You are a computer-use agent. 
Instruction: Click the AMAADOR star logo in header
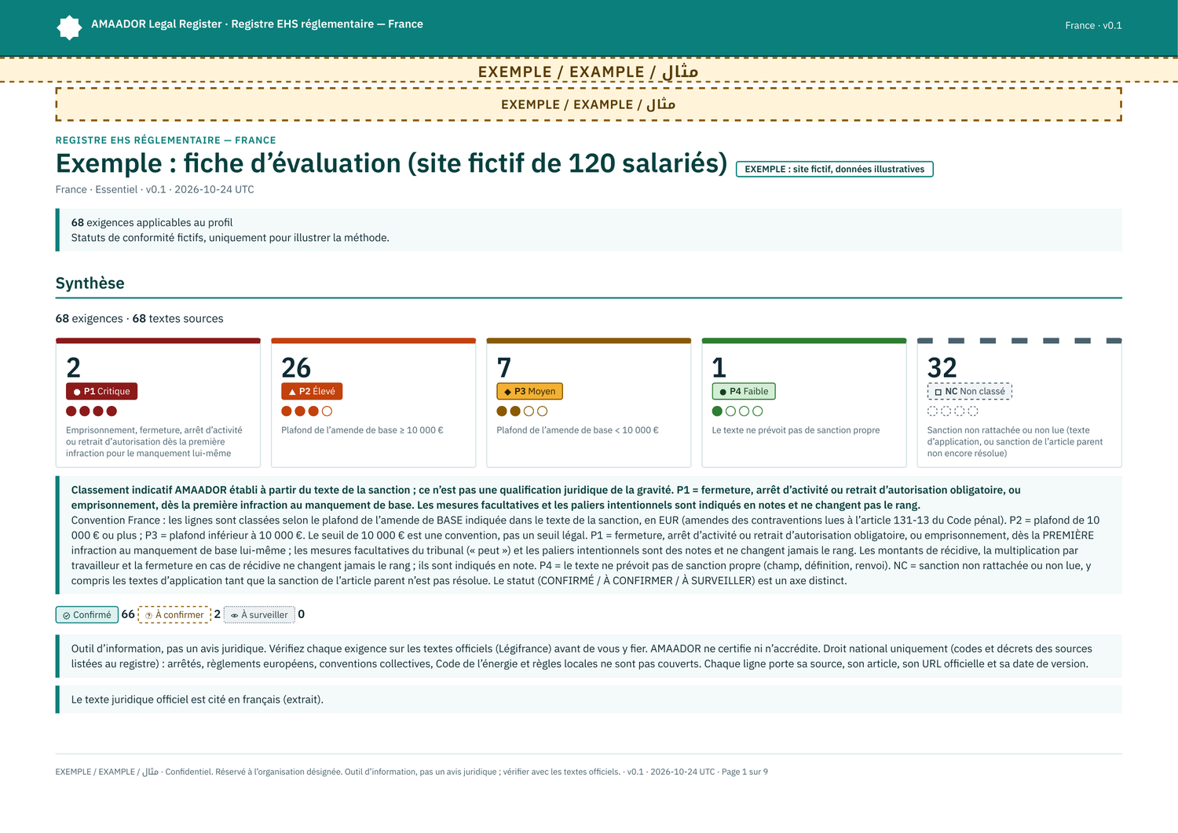point(69,27)
